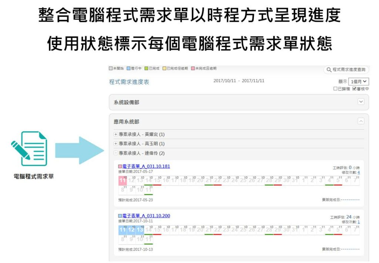Open the 電子表單_A_031.10.181 link

[x=146, y=167]
